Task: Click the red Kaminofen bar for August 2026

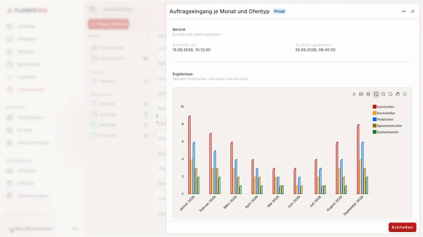Action: click(337, 168)
